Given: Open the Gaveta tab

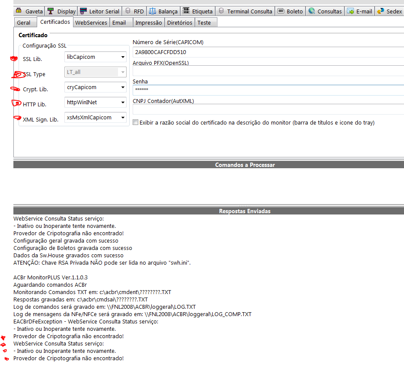Looking at the screenshot, I should coord(29,11).
